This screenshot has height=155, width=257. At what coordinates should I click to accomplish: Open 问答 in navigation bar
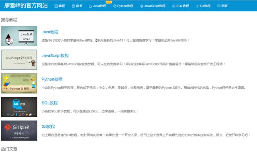[x=224, y=6]
